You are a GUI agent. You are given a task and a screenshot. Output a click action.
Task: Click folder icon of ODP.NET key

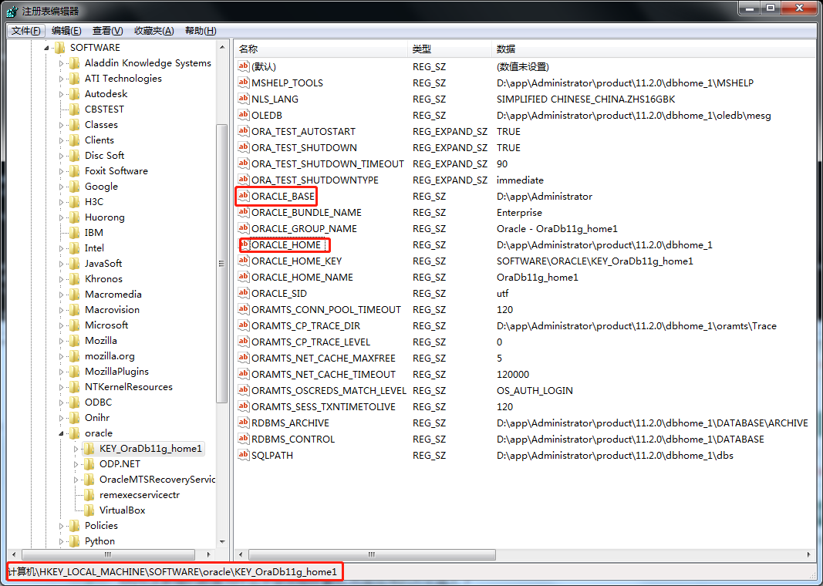(89, 463)
